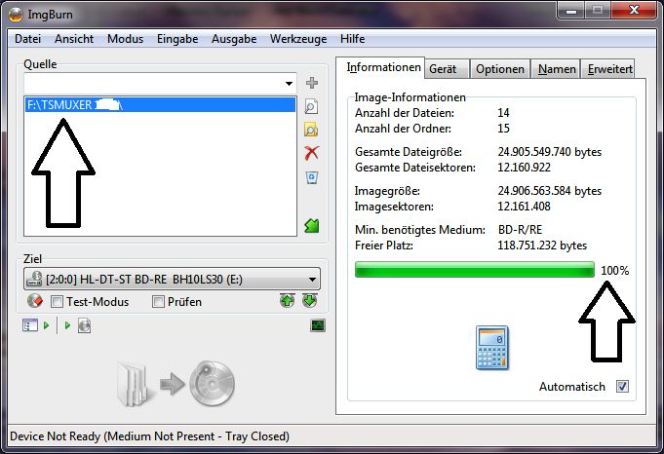Enable the Prüfen checkbox
Screen dimensions: 664x454
click(x=158, y=302)
